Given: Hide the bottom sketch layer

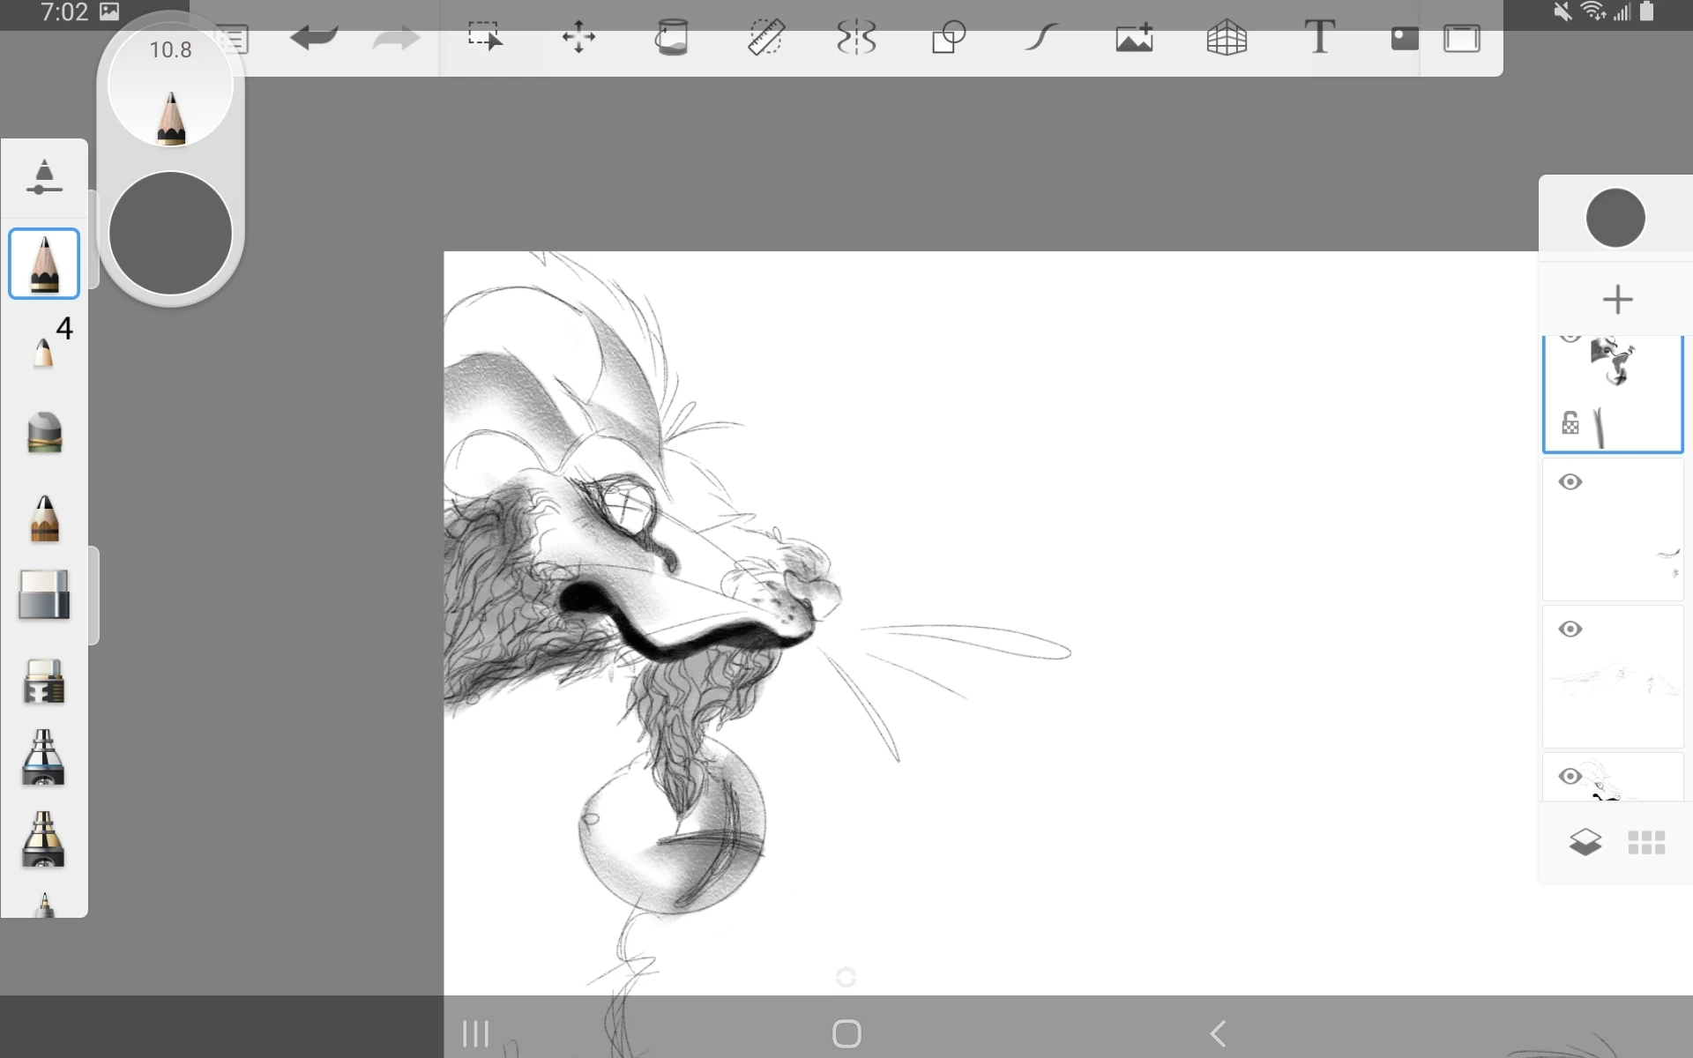Looking at the screenshot, I should click(x=1570, y=776).
